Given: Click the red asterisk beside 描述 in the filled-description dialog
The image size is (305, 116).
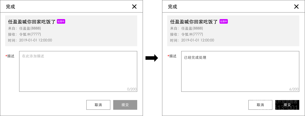Looking at the screenshot, I should [168, 56].
